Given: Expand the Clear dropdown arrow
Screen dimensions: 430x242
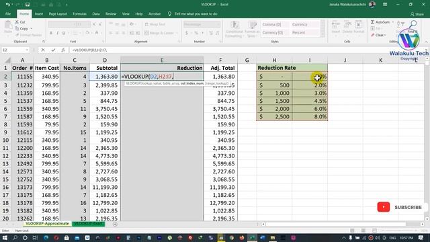Looking at the screenshot, I should 385,35.
